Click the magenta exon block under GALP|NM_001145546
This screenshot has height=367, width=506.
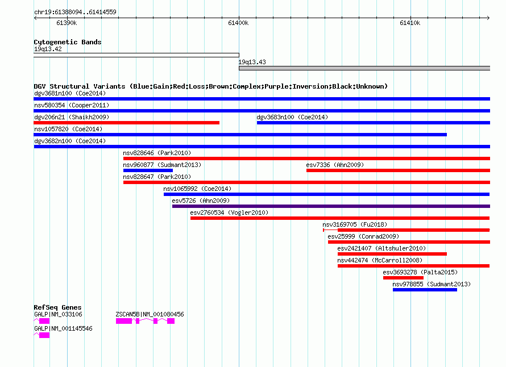44,335
